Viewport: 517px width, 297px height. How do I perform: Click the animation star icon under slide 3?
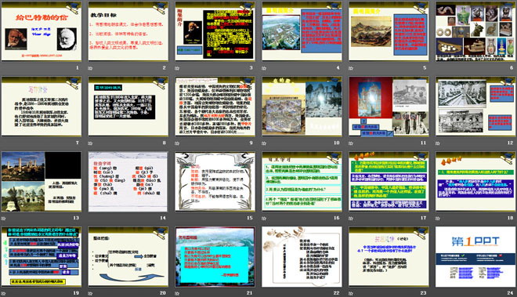(x=177, y=68)
